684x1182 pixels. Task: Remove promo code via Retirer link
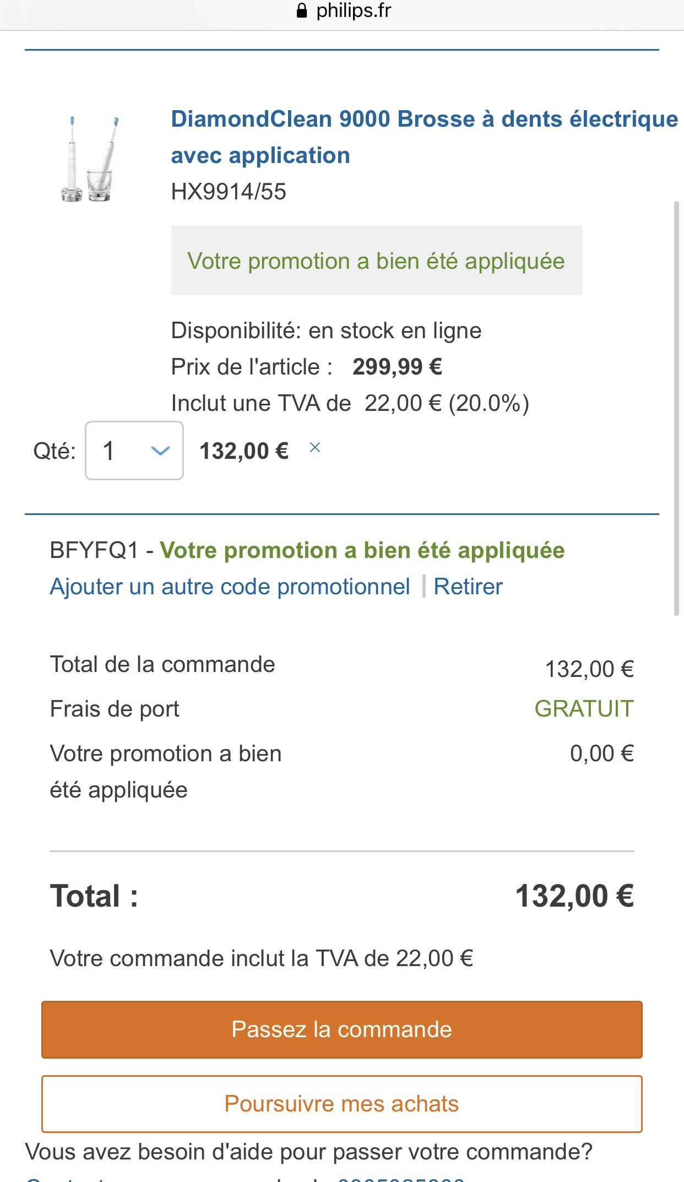(468, 587)
